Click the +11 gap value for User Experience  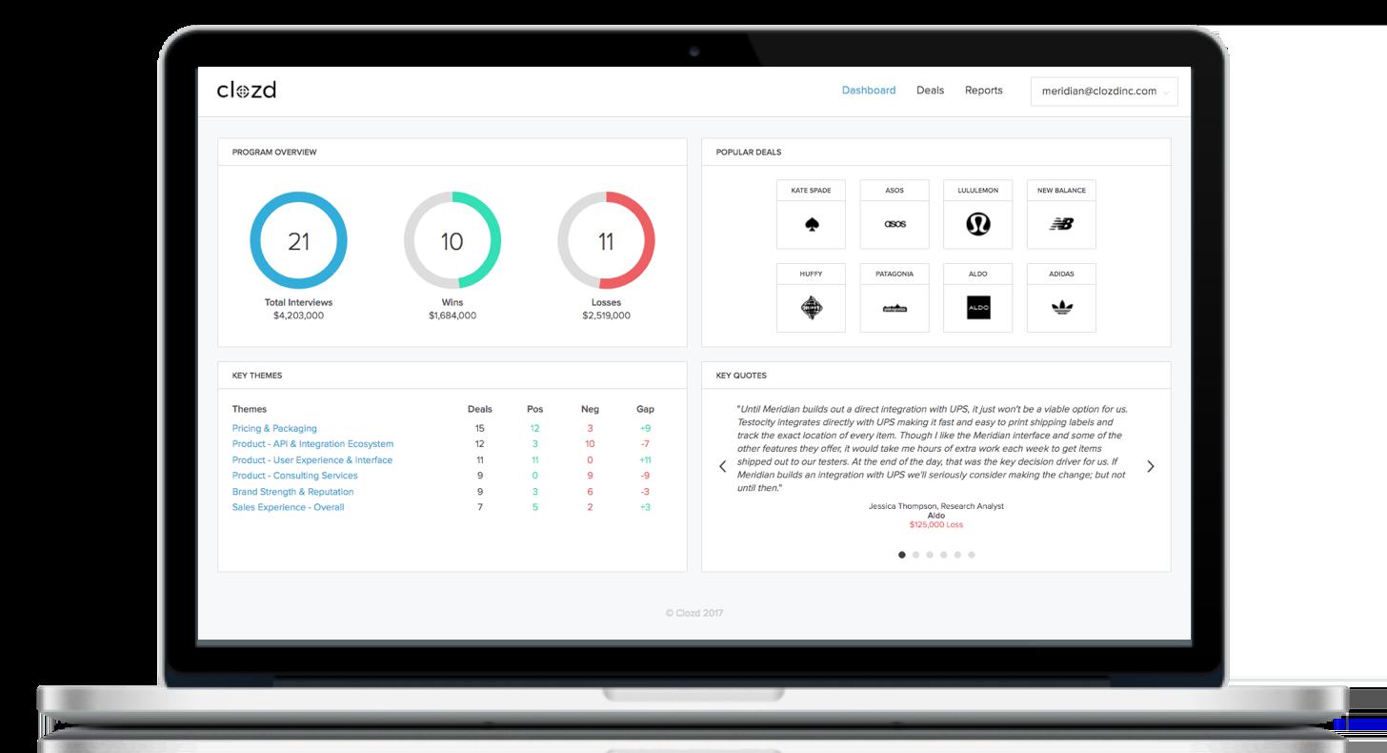[645, 460]
